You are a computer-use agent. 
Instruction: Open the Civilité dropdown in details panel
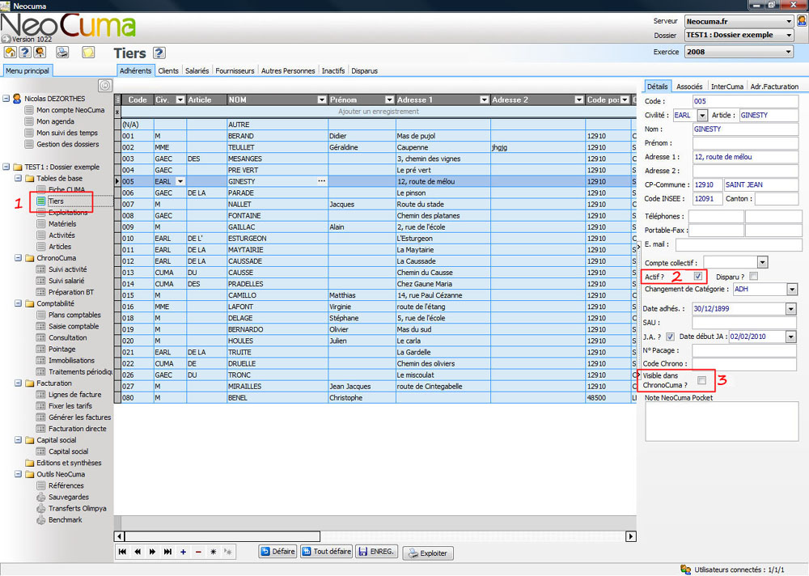(702, 115)
